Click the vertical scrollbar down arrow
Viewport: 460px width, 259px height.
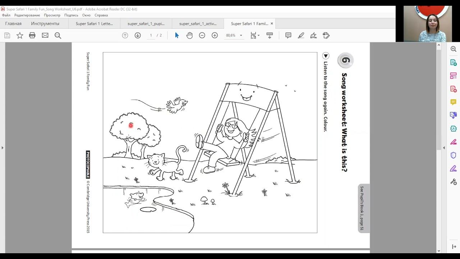tap(439, 251)
